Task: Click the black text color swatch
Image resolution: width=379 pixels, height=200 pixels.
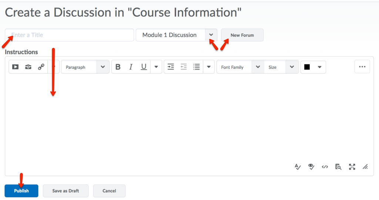Action: 307,67
